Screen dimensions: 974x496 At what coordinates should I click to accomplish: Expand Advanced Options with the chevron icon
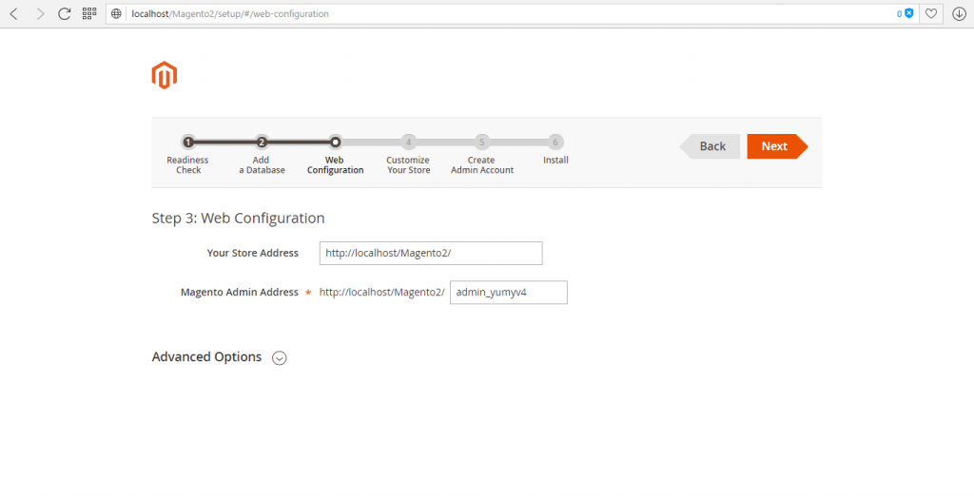280,357
